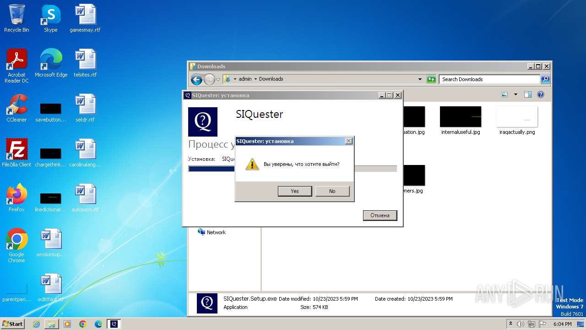586x330 pixels.
Task: Open the recent pages dropdown in Downloads
Action: click(218, 79)
